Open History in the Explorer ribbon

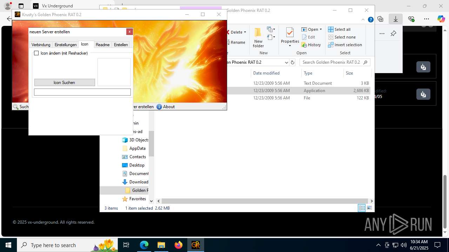pos(311,45)
